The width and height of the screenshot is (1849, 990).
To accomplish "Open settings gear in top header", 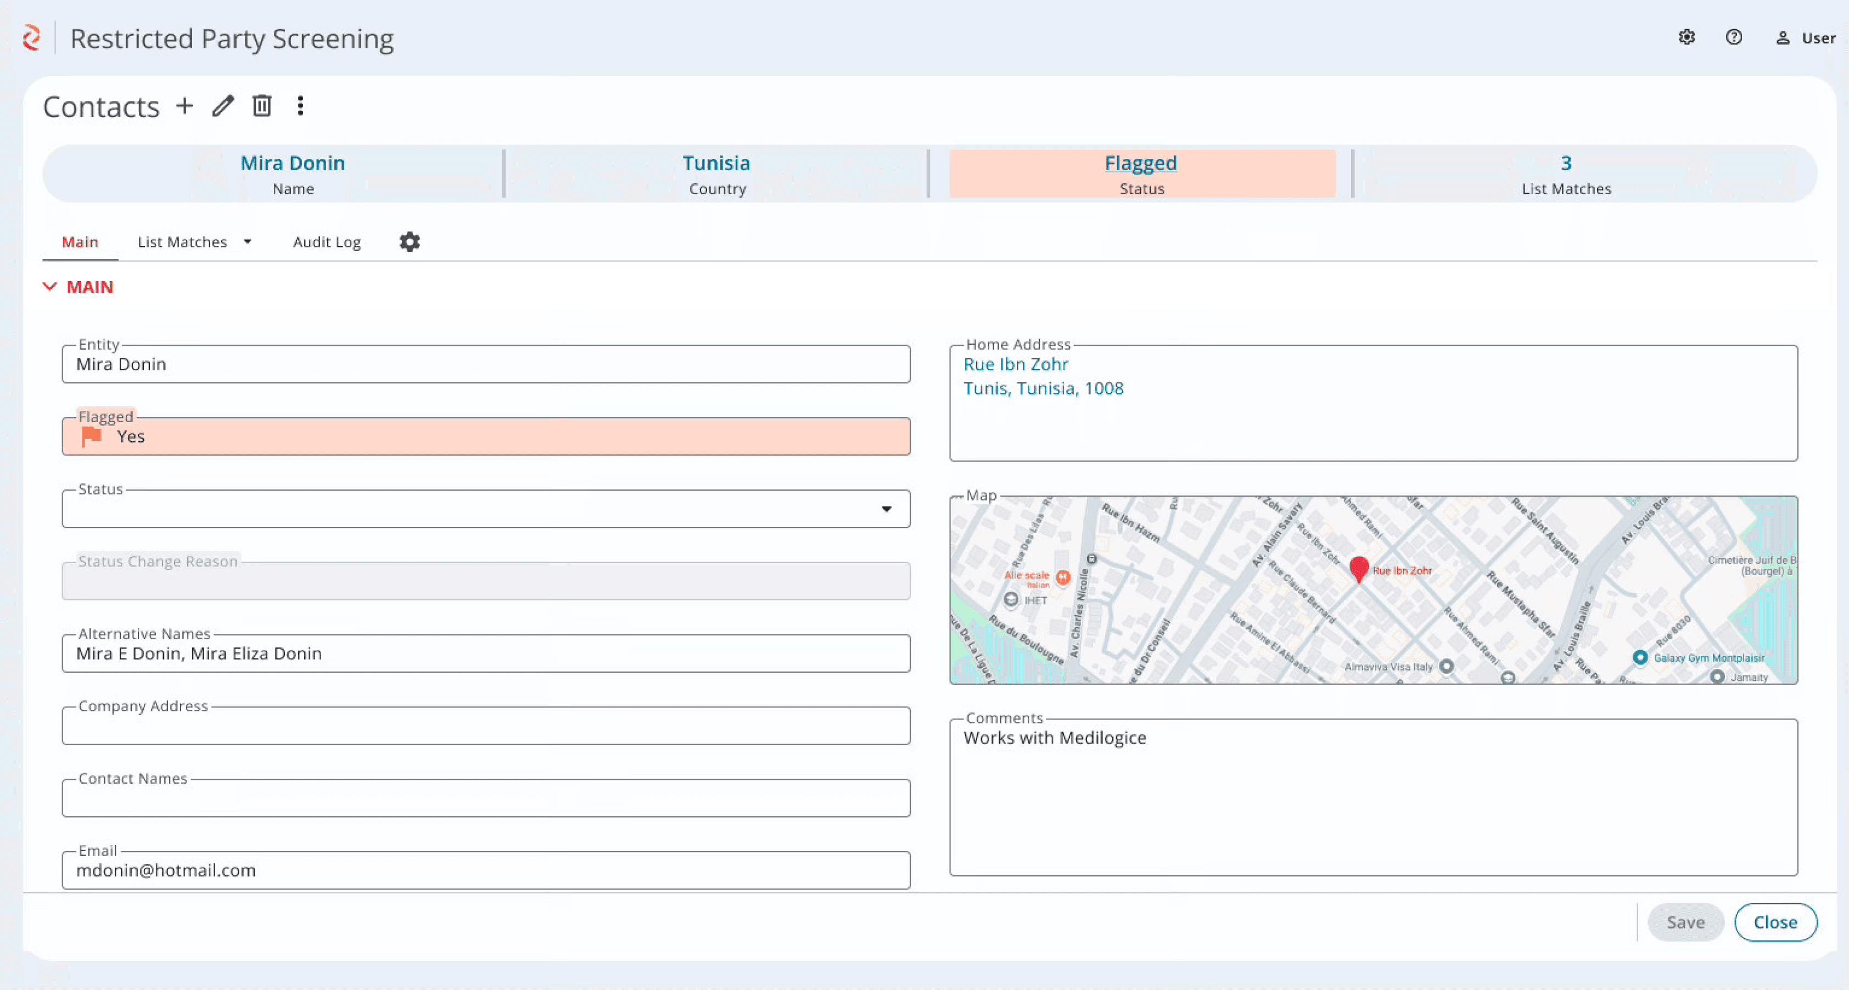I will coord(1687,37).
